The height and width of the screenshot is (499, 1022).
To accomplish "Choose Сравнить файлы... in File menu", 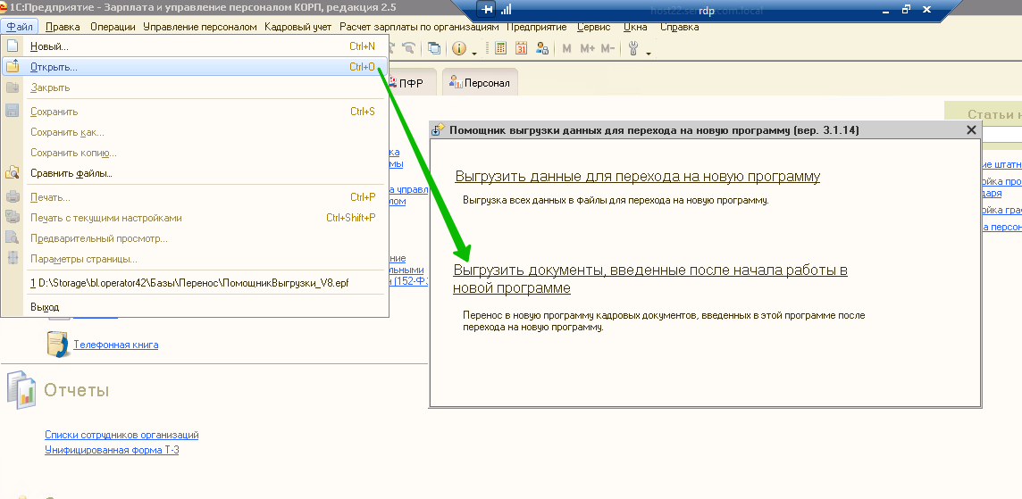I will pyautogui.click(x=195, y=173).
